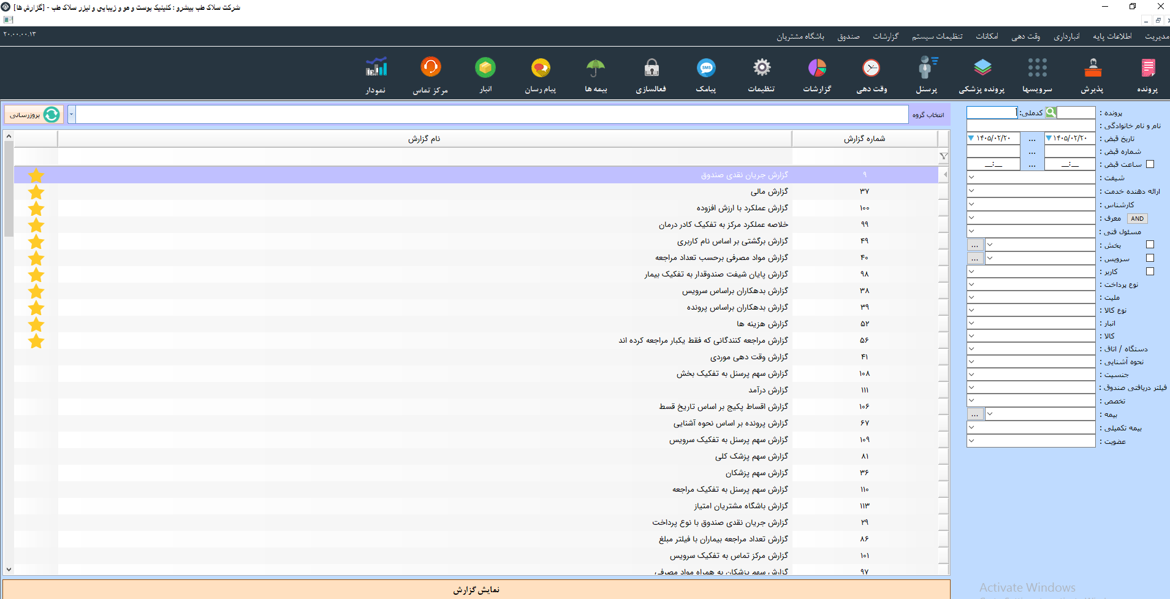
Task: Click the بروزرسانی refresh button
Action: (x=34, y=115)
